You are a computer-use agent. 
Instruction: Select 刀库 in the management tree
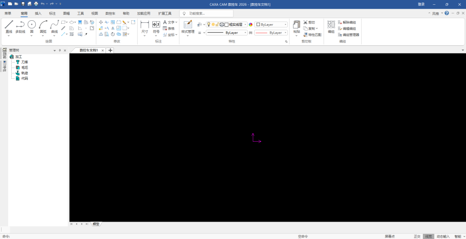[25, 62]
